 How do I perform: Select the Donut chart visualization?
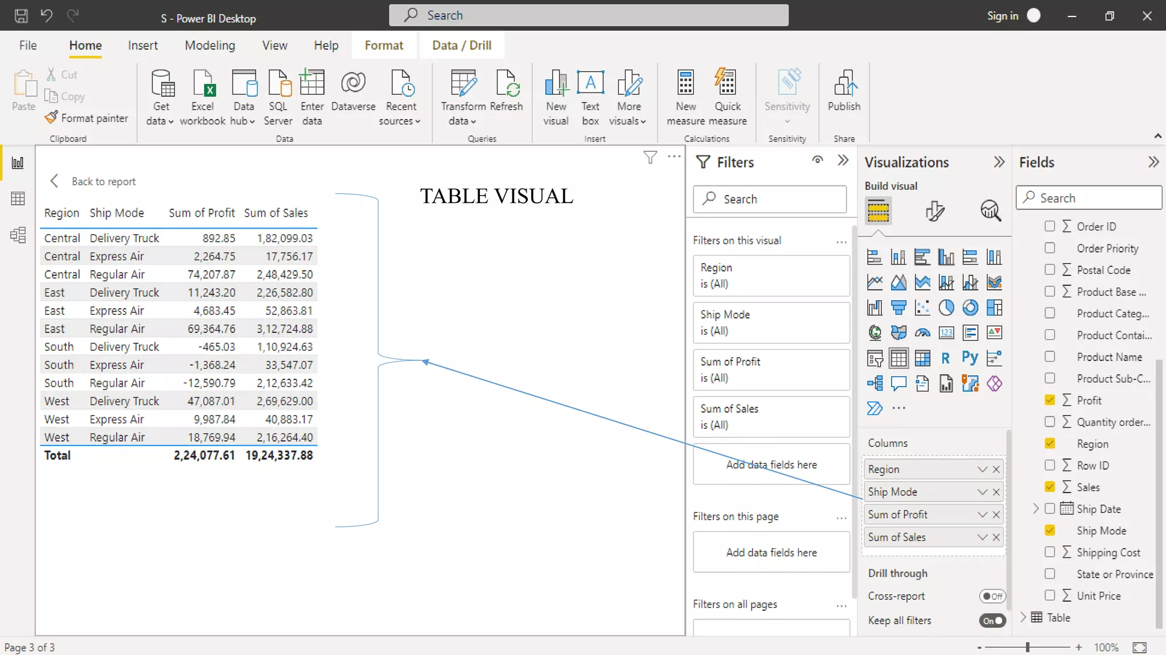pos(970,308)
